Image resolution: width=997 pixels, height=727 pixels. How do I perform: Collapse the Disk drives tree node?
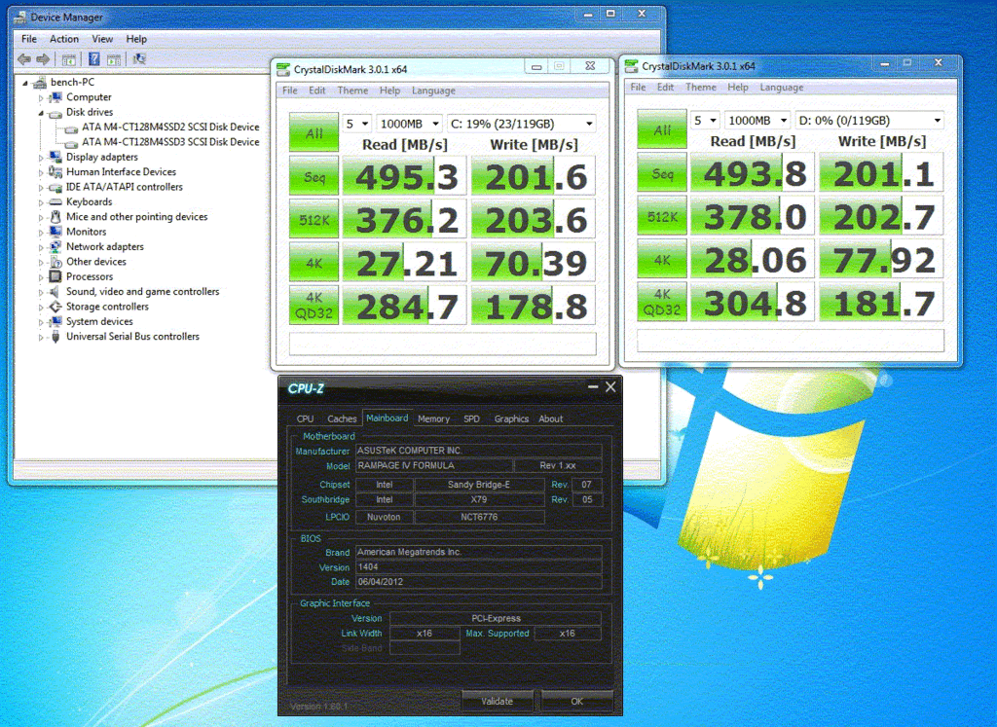point(41,113)
